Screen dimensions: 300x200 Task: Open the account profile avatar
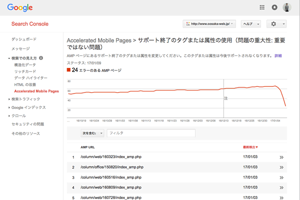287,7
